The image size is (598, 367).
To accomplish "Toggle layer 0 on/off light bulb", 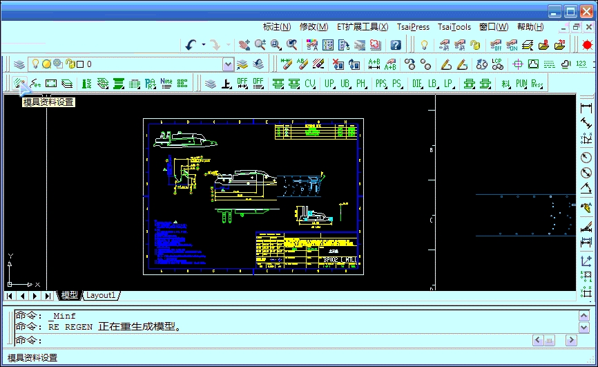I will pyautogui.click(x=35, y=64).
